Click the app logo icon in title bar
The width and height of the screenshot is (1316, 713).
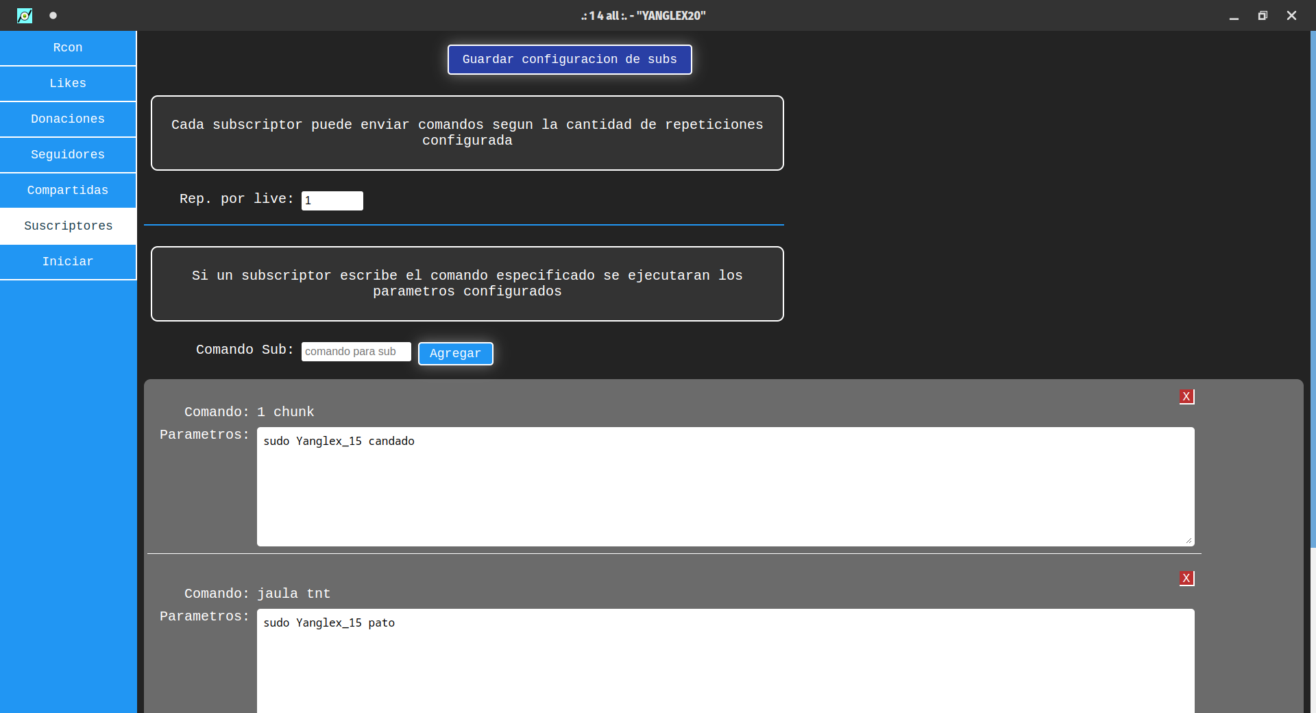25,15
